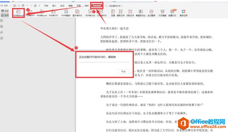Viewport: 228px width, 132px height.
Task: Click the search field 点此查找文本
Action: pyautogui.click(x=115, y=6)
